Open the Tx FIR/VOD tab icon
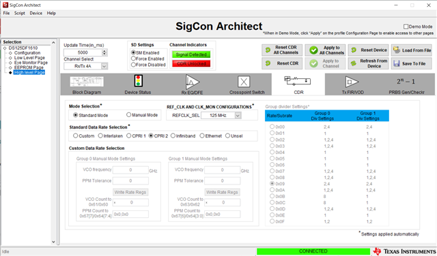This screenshot has height=256, width=437. 352,82
